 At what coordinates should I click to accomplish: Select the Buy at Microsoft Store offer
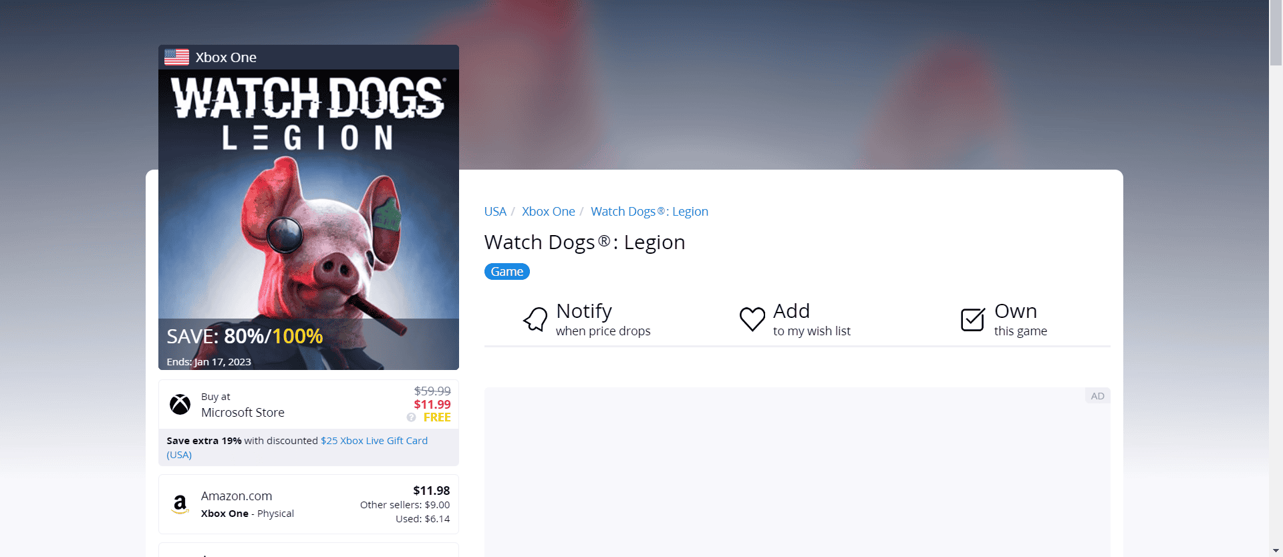[309, 404]
